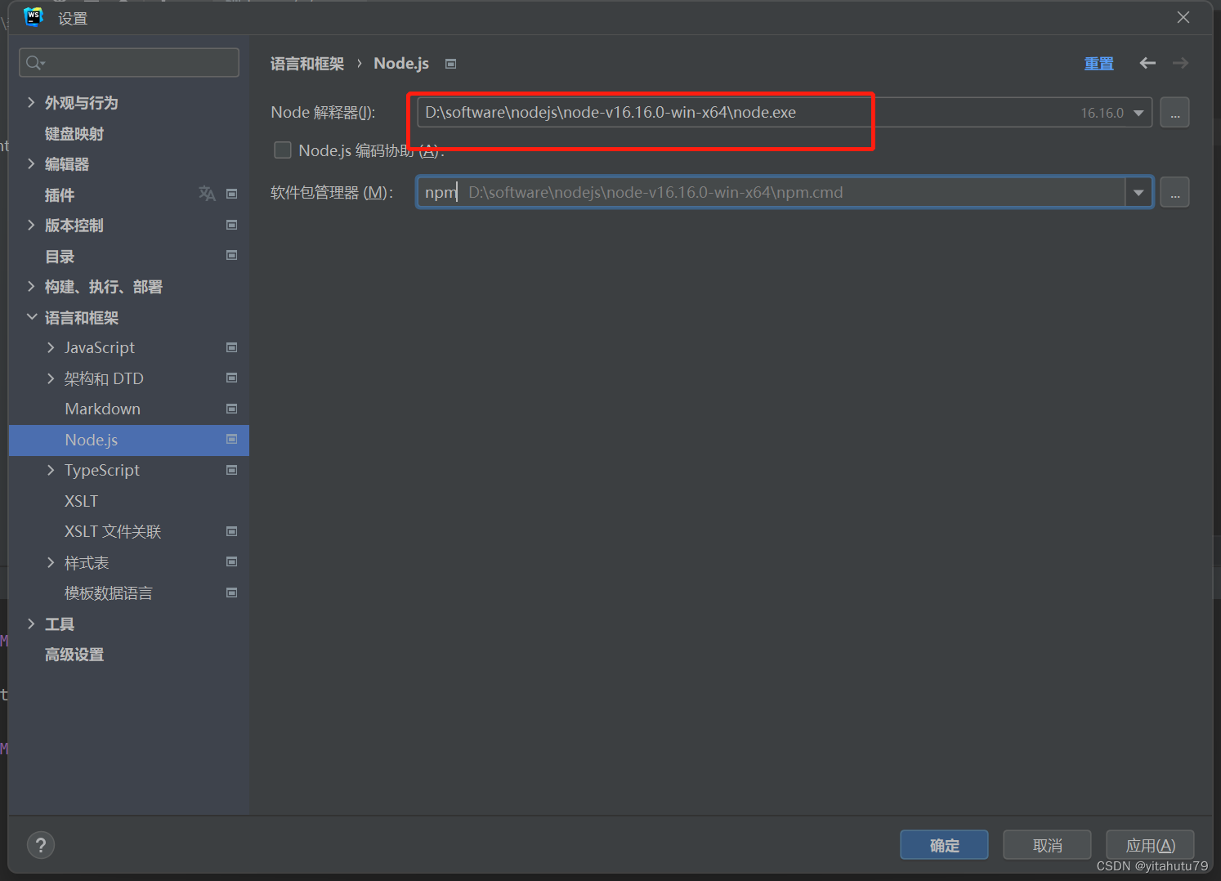Click the 重置 reset link
This screenshot has height=881, width=1221.
click(x=1098, y=63)
